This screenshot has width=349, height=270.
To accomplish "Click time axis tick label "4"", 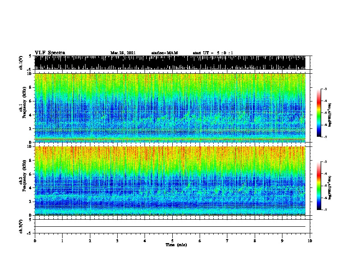I will tap(145, 240).
